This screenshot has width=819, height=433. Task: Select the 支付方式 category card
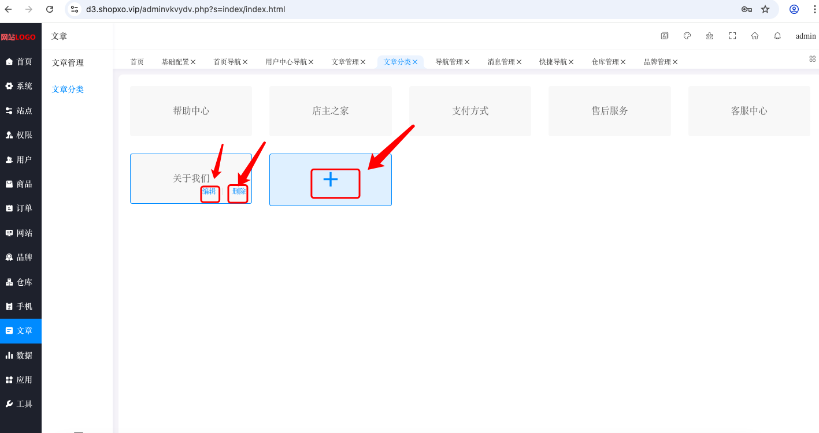pyautogui.click(x=470, y=111)
